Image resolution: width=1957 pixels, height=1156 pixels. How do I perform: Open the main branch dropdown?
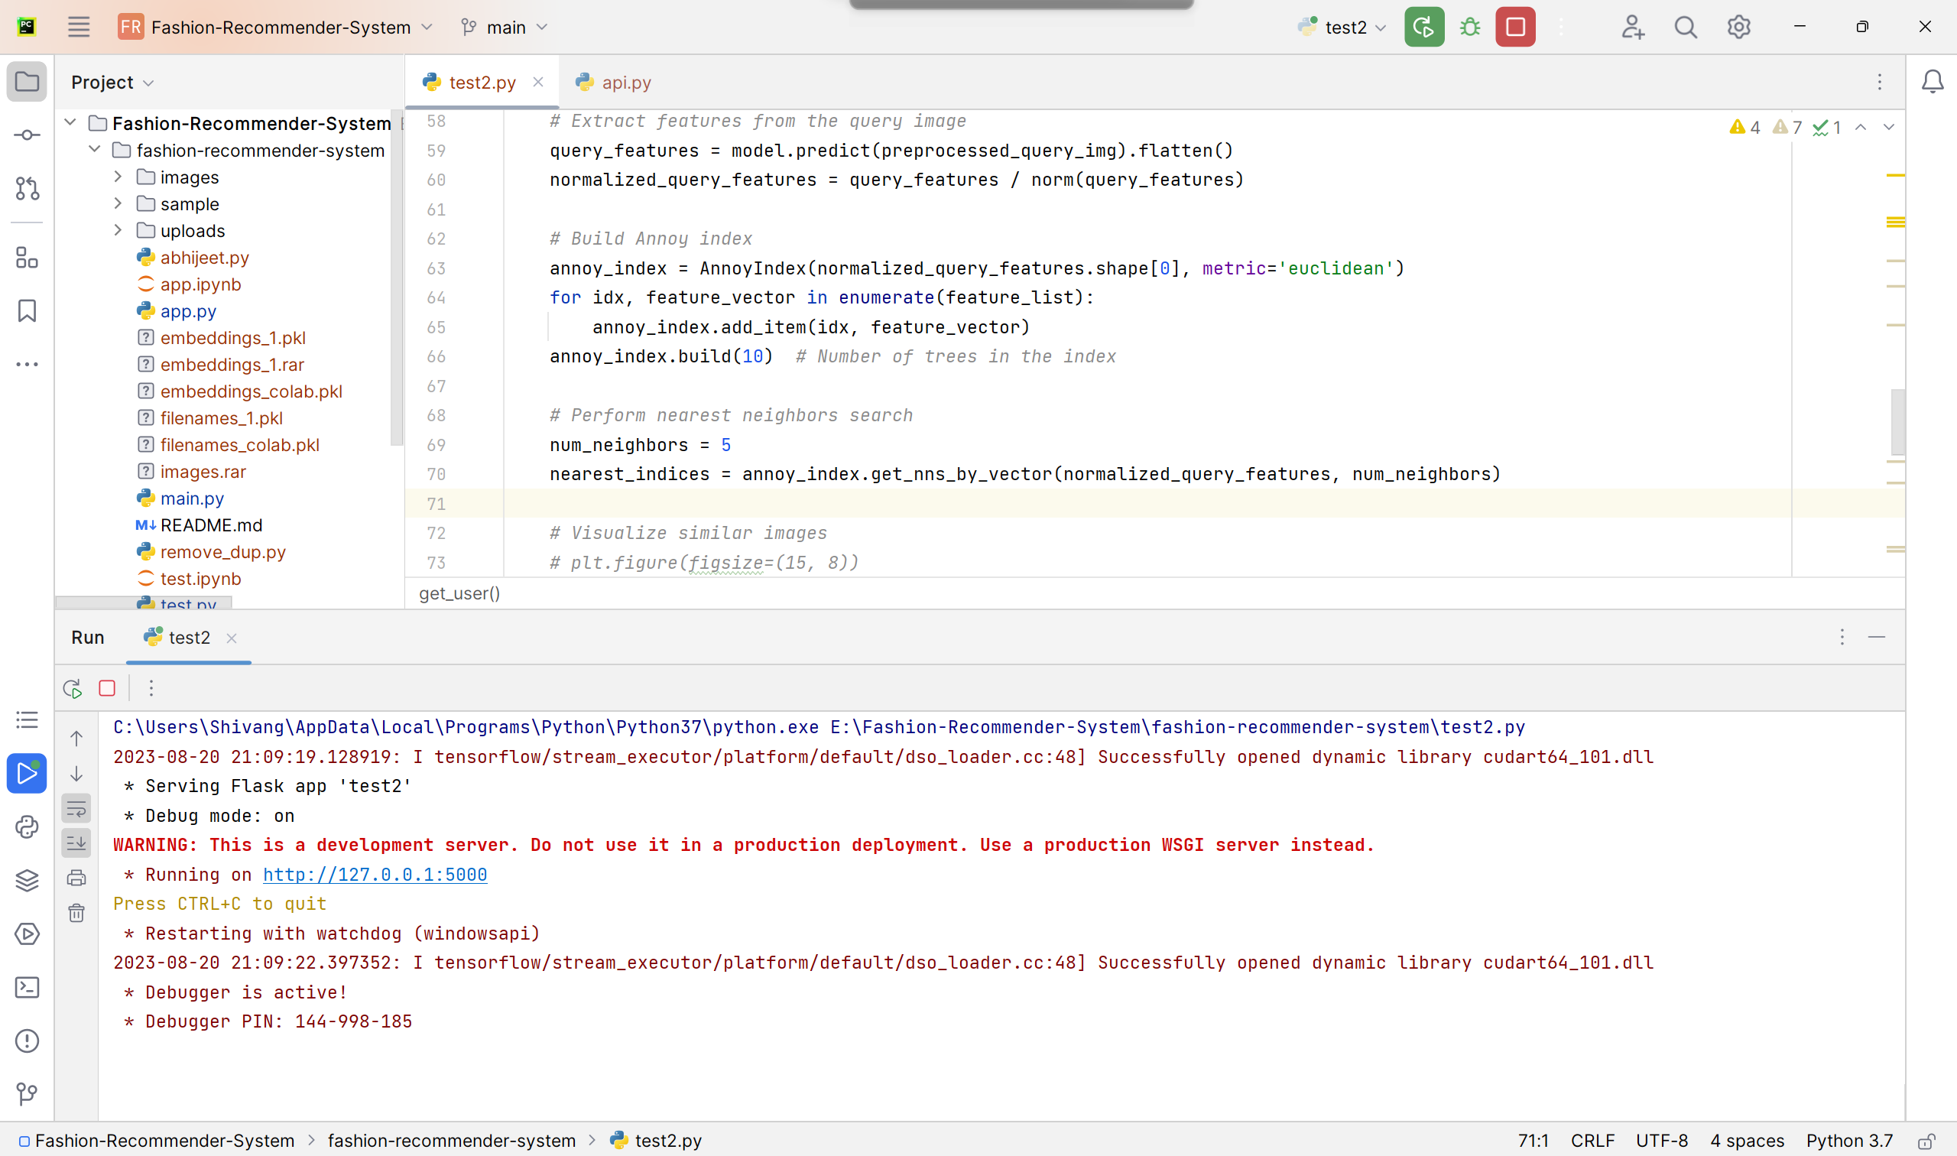coord(505,28)
